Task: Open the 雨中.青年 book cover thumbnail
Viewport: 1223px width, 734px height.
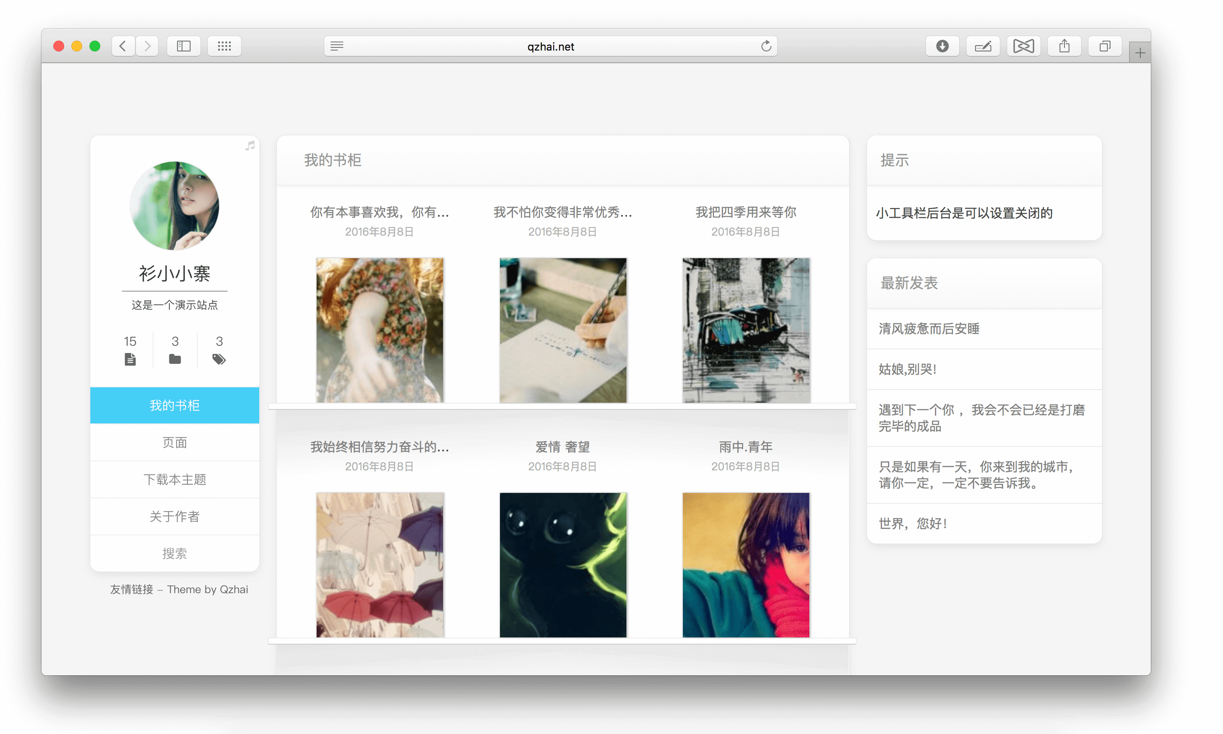Action: (x=746, y=564)
